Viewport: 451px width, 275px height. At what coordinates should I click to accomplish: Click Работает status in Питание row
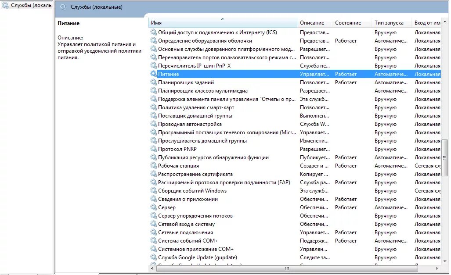pyautogui.click(x=346, y=74)
